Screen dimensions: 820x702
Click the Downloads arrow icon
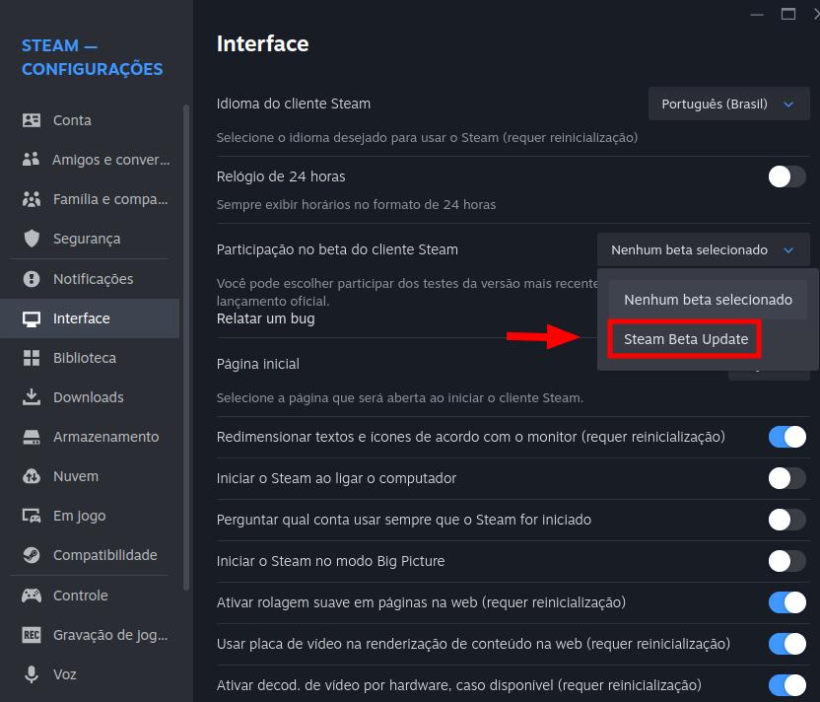pyautogui.click(x=32, y=397)
